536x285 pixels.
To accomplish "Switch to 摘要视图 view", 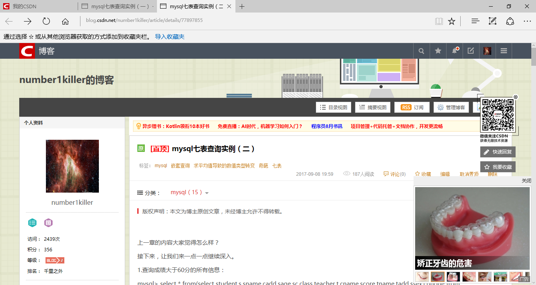I will (x=373, y=107).
